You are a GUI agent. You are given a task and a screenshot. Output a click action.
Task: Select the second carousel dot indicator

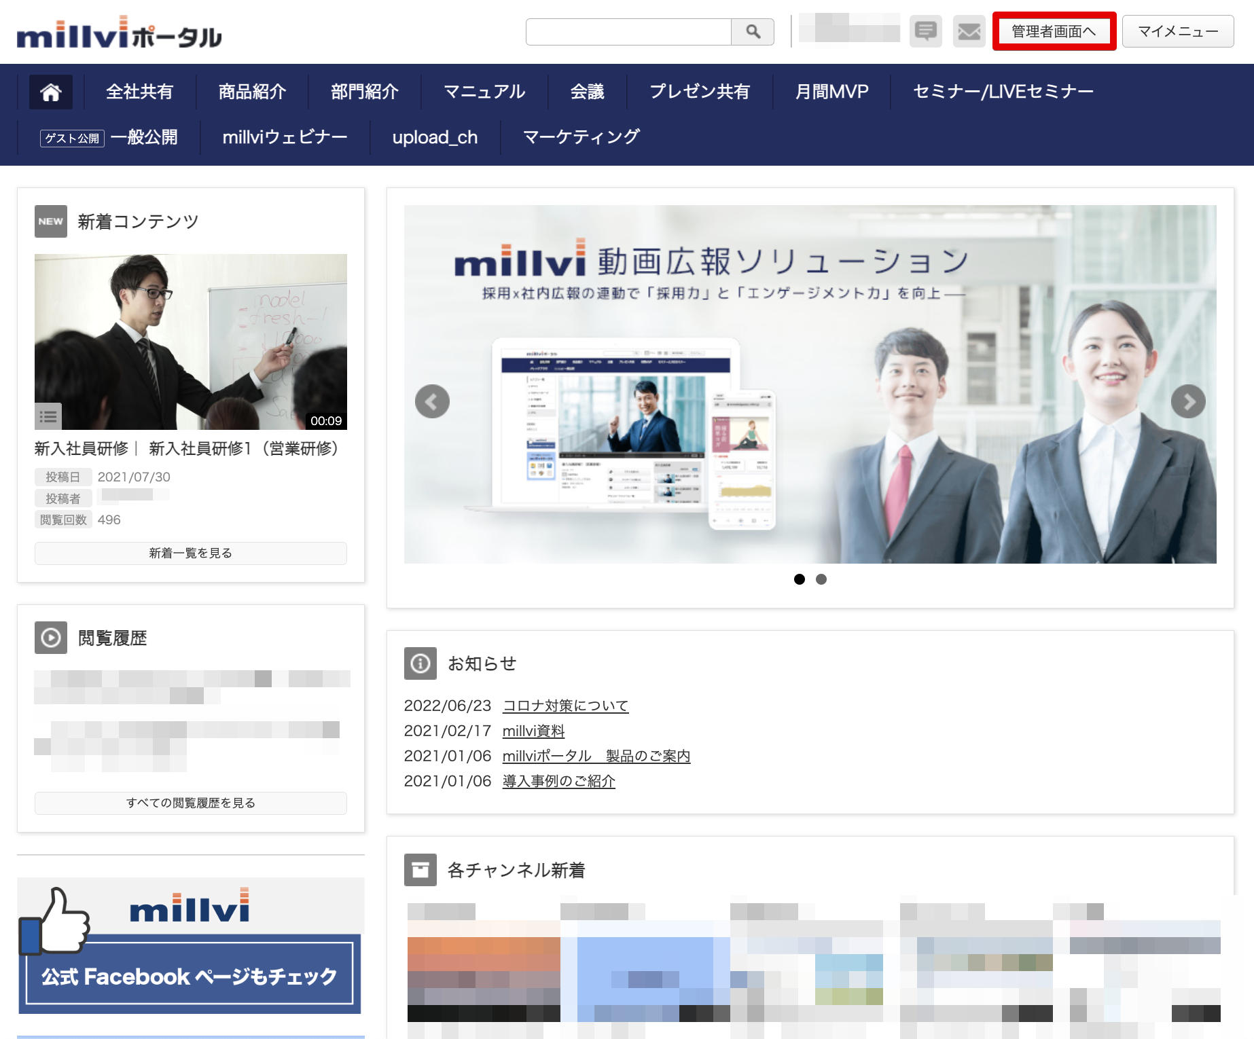821,579
